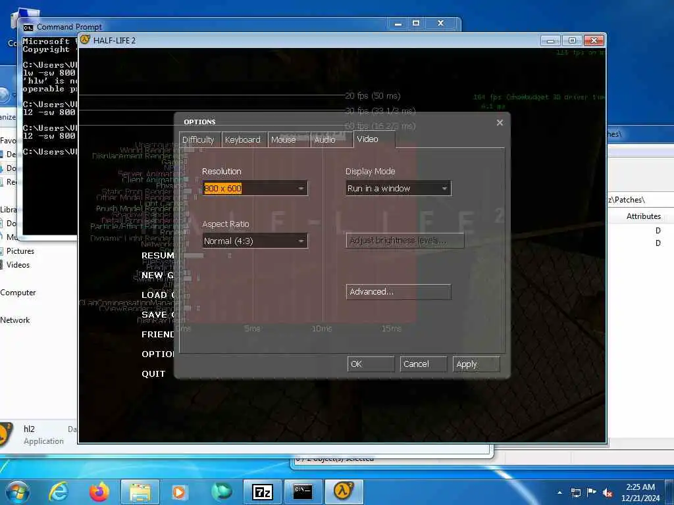The image size is (674, 505).
Task: Confirm options with the OK button
Action: 371,364
